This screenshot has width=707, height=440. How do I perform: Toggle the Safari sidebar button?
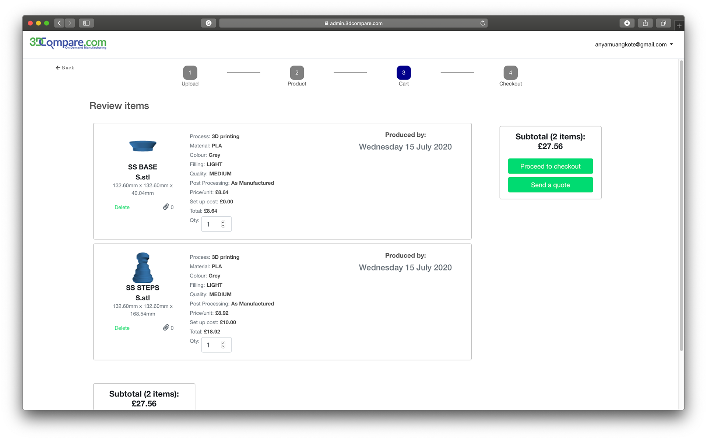coord(86,23)
